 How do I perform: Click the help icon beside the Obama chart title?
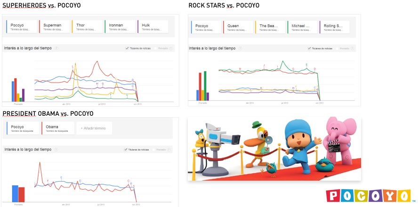tap(56, 150)
